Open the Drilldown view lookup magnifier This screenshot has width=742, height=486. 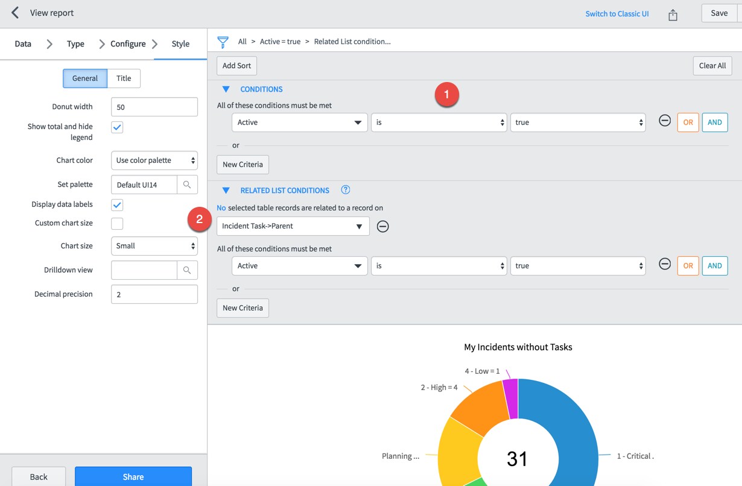188,270
